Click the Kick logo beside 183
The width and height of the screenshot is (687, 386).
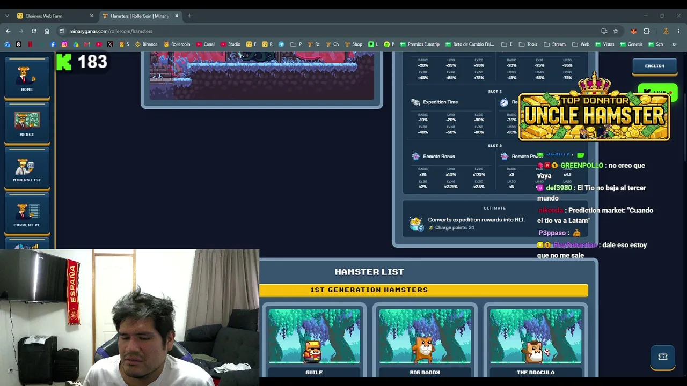point(64,62)
